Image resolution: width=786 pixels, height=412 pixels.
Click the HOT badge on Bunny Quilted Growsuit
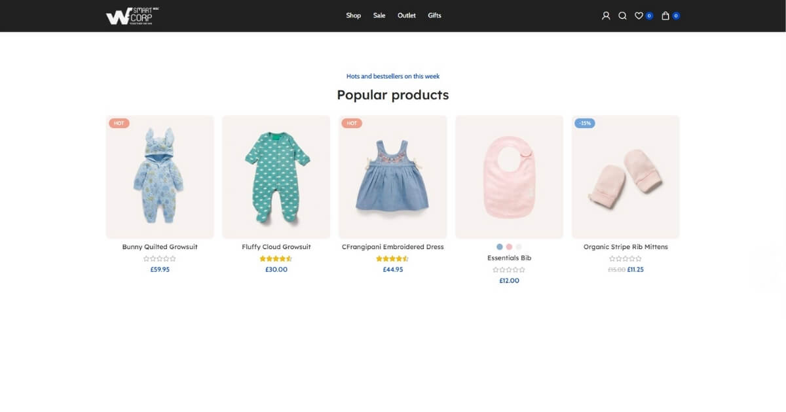coord(119,122)
